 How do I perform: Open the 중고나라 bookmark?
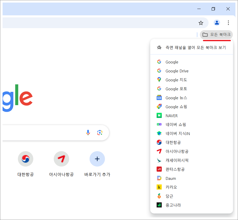tap(192, 205)
